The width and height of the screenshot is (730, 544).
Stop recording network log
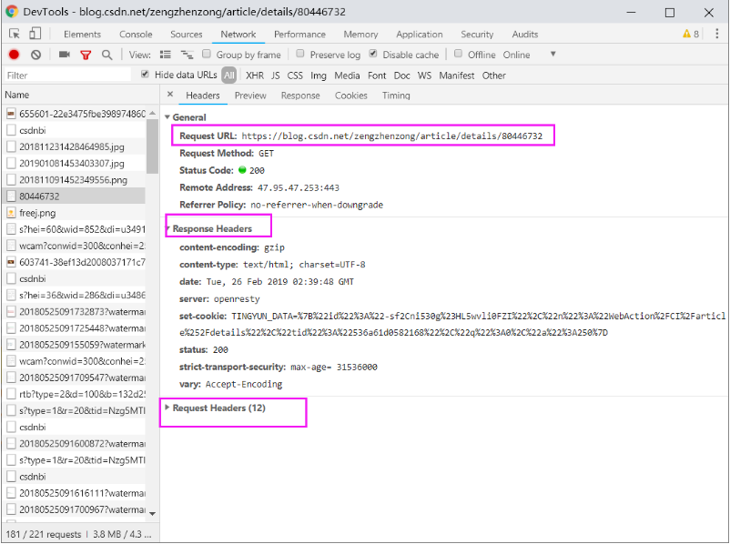[x=15, y=55]
